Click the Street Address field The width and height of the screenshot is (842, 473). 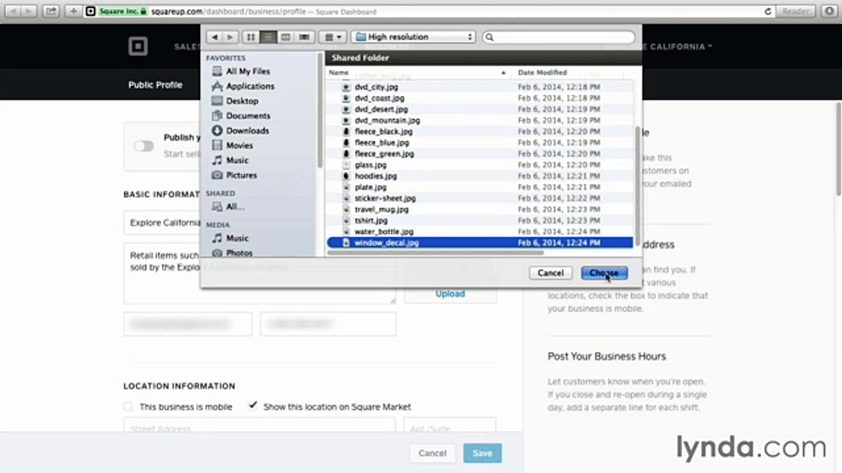259,426
